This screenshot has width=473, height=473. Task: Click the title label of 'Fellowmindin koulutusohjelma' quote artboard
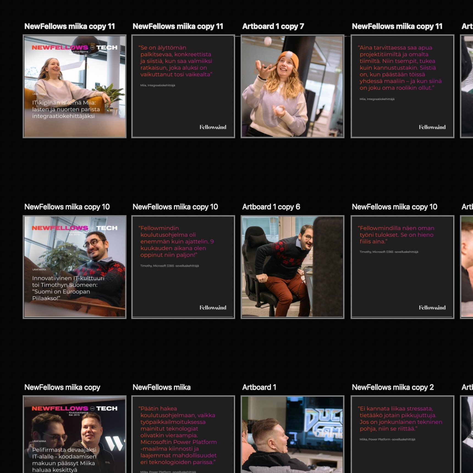(x=175, y=207)
